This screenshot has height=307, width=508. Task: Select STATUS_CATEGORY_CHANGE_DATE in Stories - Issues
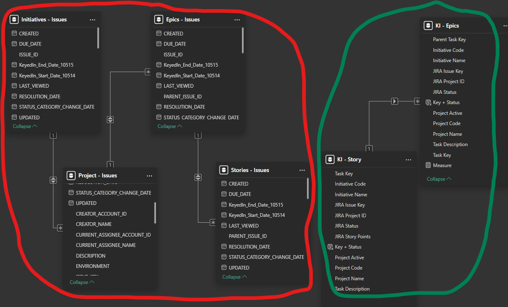pyautogui.click(x=267, y=257)
